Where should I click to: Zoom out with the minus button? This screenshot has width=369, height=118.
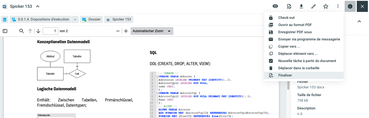118,31
